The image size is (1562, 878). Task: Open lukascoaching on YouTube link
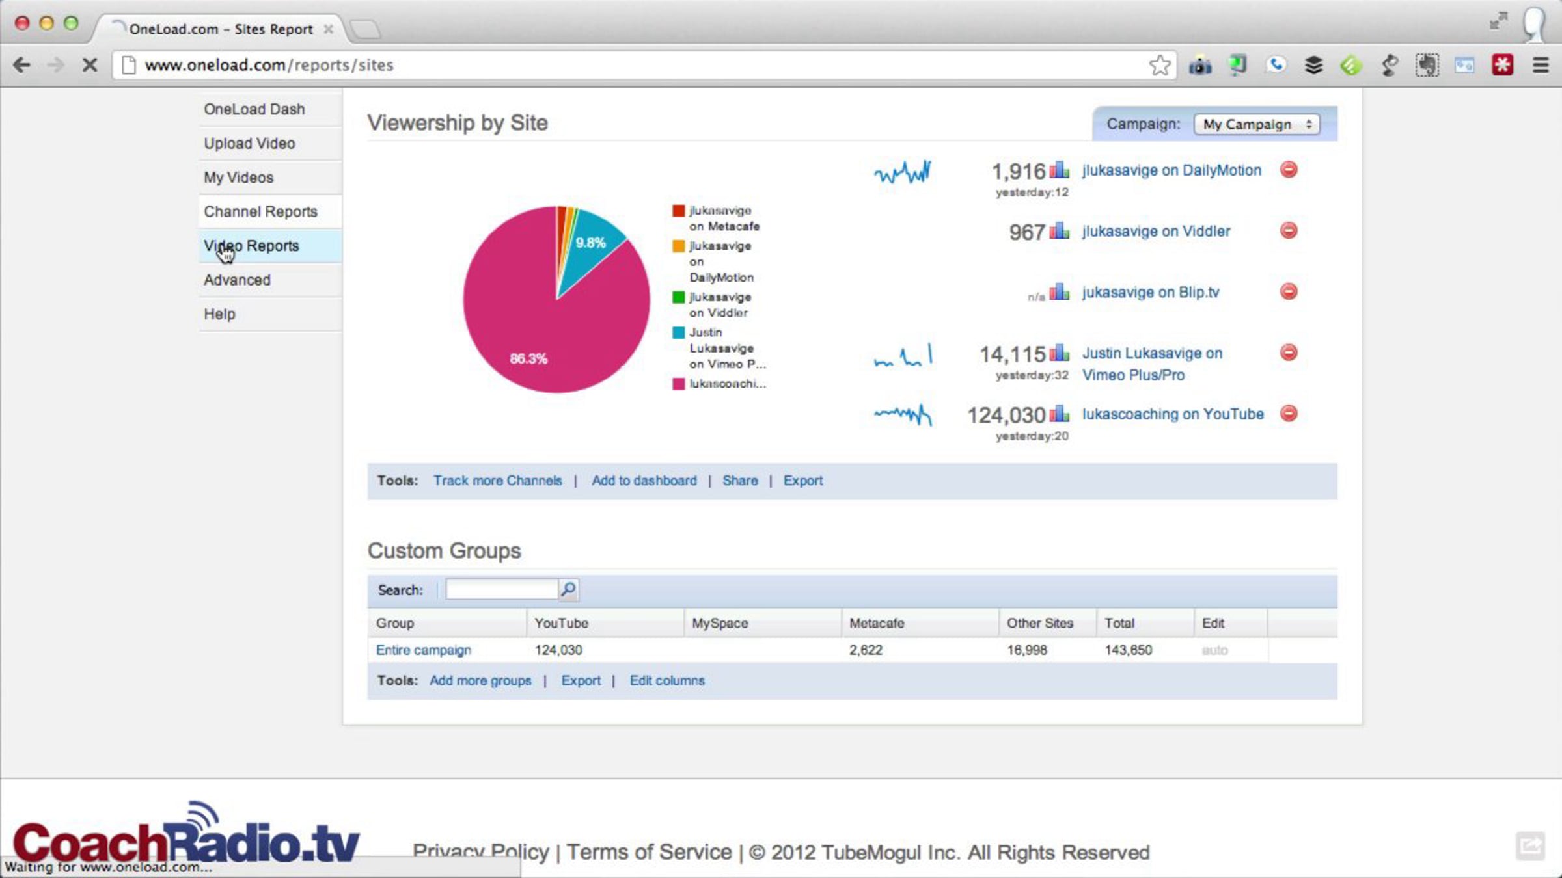tap(1172, 414)
